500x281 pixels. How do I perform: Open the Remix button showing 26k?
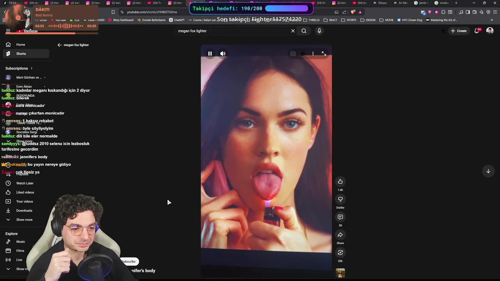pyautogui.click(x=340, y=253)
